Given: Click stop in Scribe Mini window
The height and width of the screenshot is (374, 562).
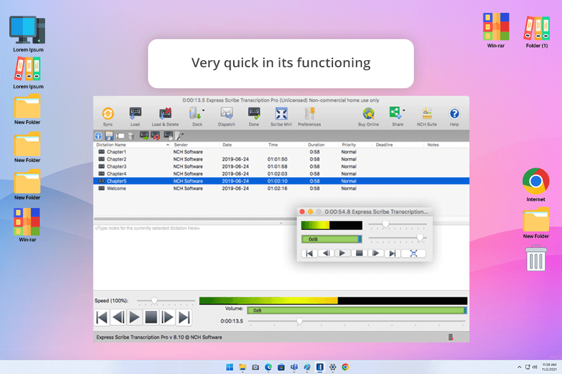Looking at the screenshot, I should [359, 254].
